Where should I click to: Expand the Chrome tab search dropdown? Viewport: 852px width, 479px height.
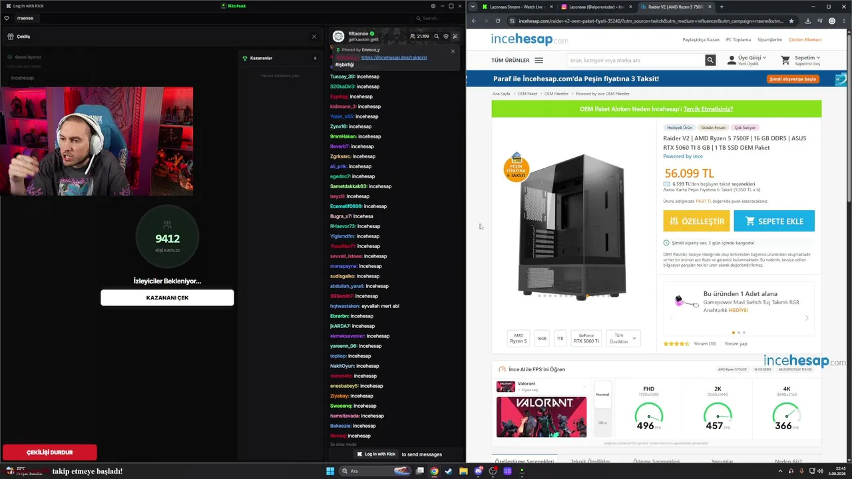pyautogui.click(x=473, y=7)
